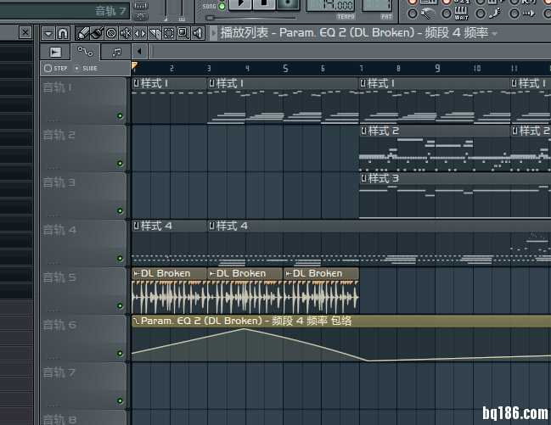Activate the selection rectangle tool
This screenshot has width=551, height=425.
tap(168, 33)
